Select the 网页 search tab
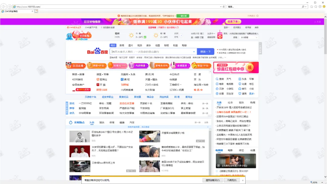 (x=113, y=45)
